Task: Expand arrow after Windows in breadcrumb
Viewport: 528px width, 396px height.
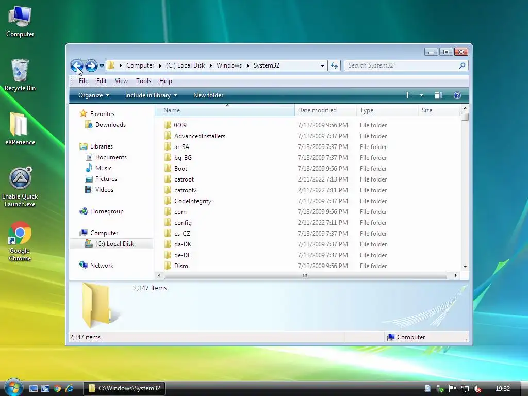Action: point(248,65)
